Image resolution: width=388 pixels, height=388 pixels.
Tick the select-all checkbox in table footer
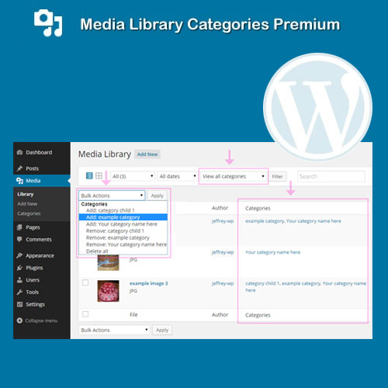click(85, 314)
